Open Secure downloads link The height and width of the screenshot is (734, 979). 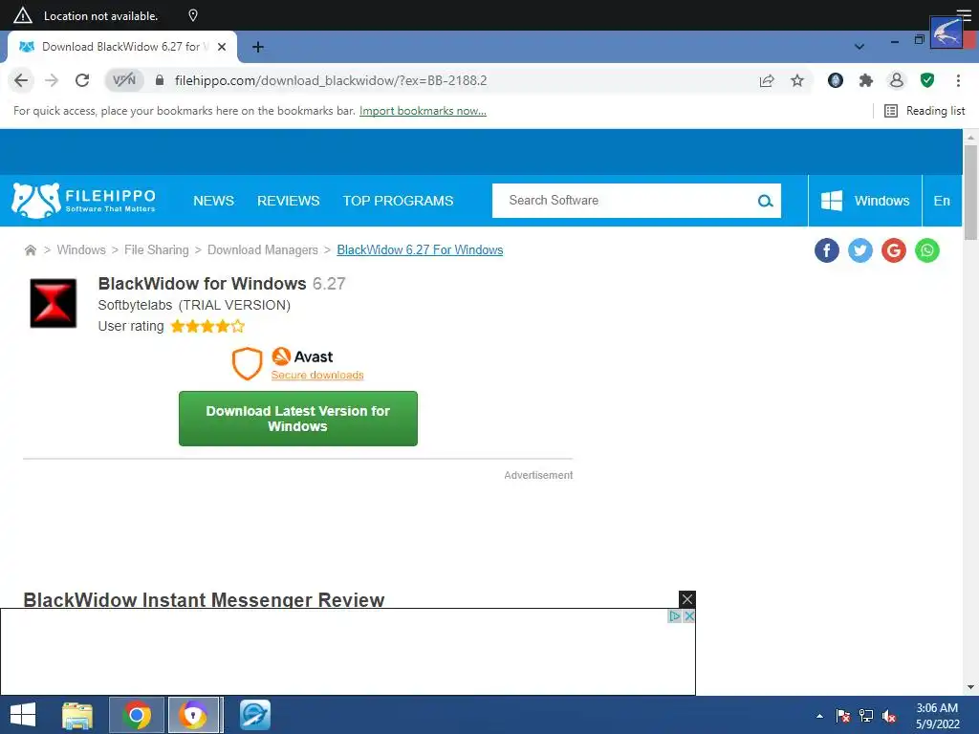point(317,375)
